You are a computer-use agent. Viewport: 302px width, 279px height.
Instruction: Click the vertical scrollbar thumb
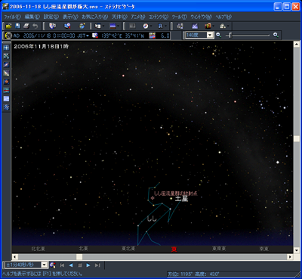click(x=297, y=138)
